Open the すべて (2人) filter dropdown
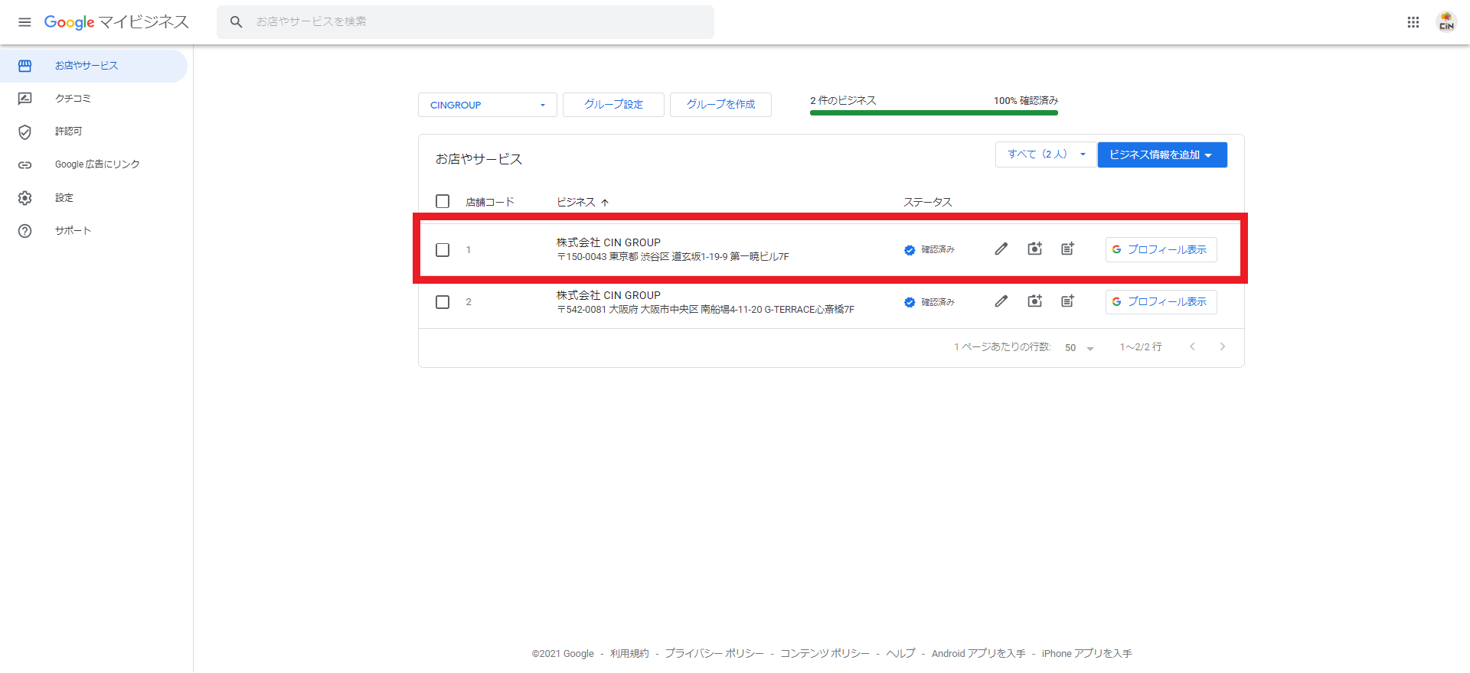 point(1046,154)
